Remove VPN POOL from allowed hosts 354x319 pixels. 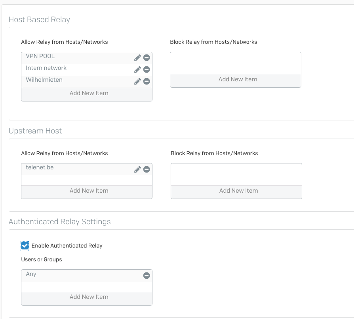click(147, 58)
